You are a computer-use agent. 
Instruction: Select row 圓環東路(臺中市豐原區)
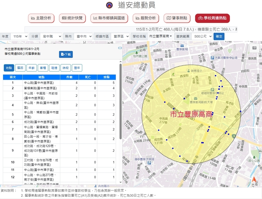coord(59,88)
